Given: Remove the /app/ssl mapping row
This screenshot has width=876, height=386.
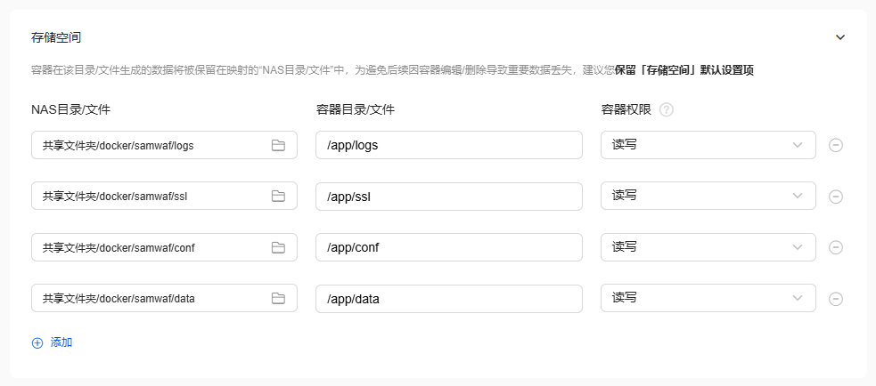Looking at the screenshot, I should 836,197.
